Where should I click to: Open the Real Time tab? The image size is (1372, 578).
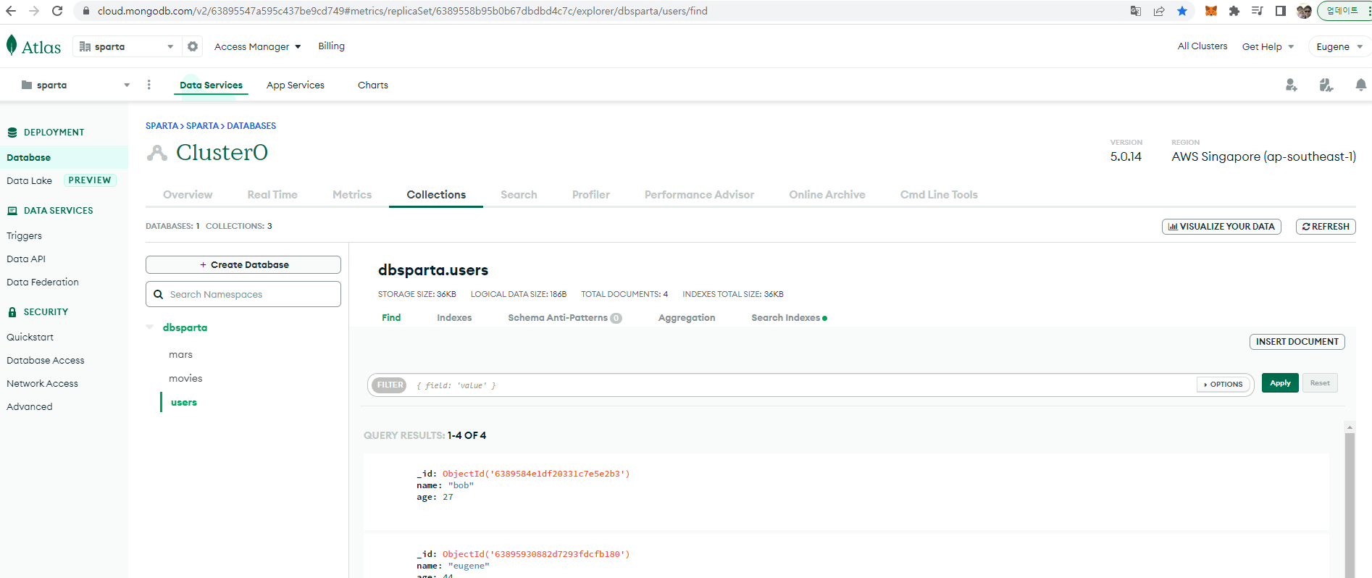coord(272,195)
